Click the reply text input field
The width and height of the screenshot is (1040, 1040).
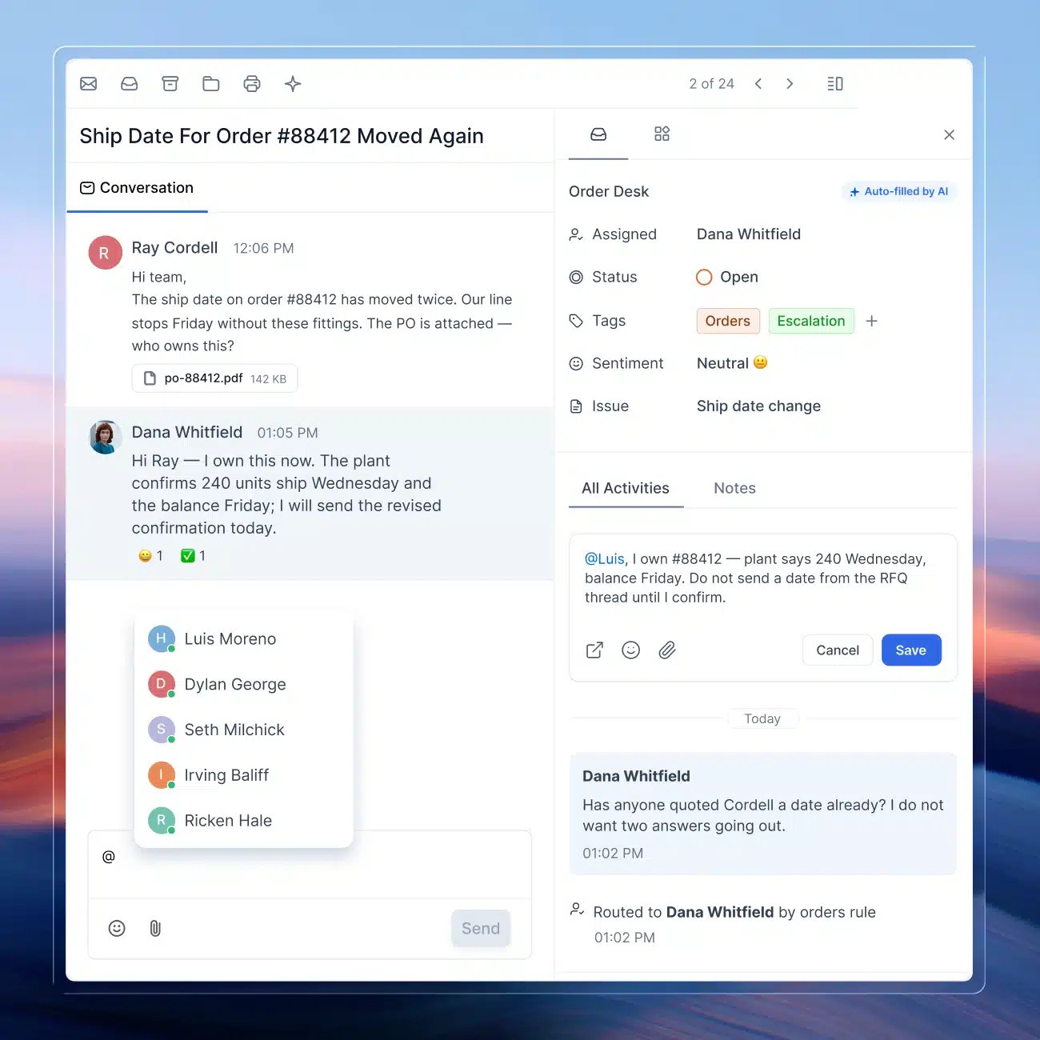(x=310, y=865)
